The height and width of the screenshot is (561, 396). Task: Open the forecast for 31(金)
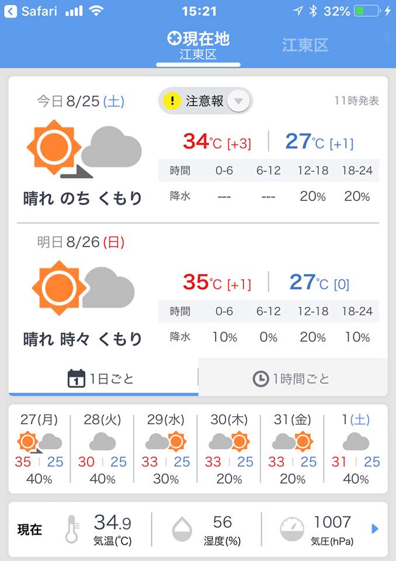coord(292,448)
